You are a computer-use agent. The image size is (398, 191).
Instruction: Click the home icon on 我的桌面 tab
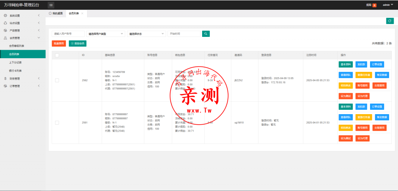coord(50,13)
